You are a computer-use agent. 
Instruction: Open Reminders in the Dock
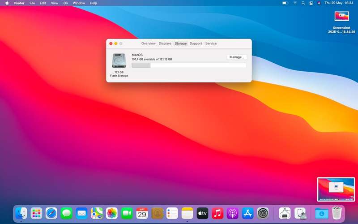click(172, 213)
